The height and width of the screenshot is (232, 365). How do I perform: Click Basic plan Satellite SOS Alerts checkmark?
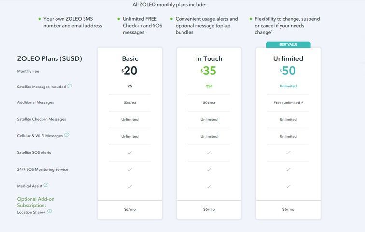tap(130, 153)
